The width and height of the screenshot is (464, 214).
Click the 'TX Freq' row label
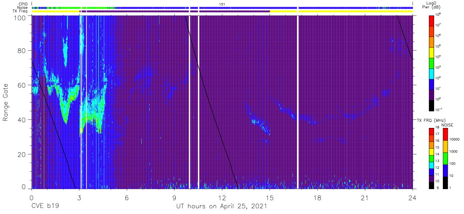point(20,11)
